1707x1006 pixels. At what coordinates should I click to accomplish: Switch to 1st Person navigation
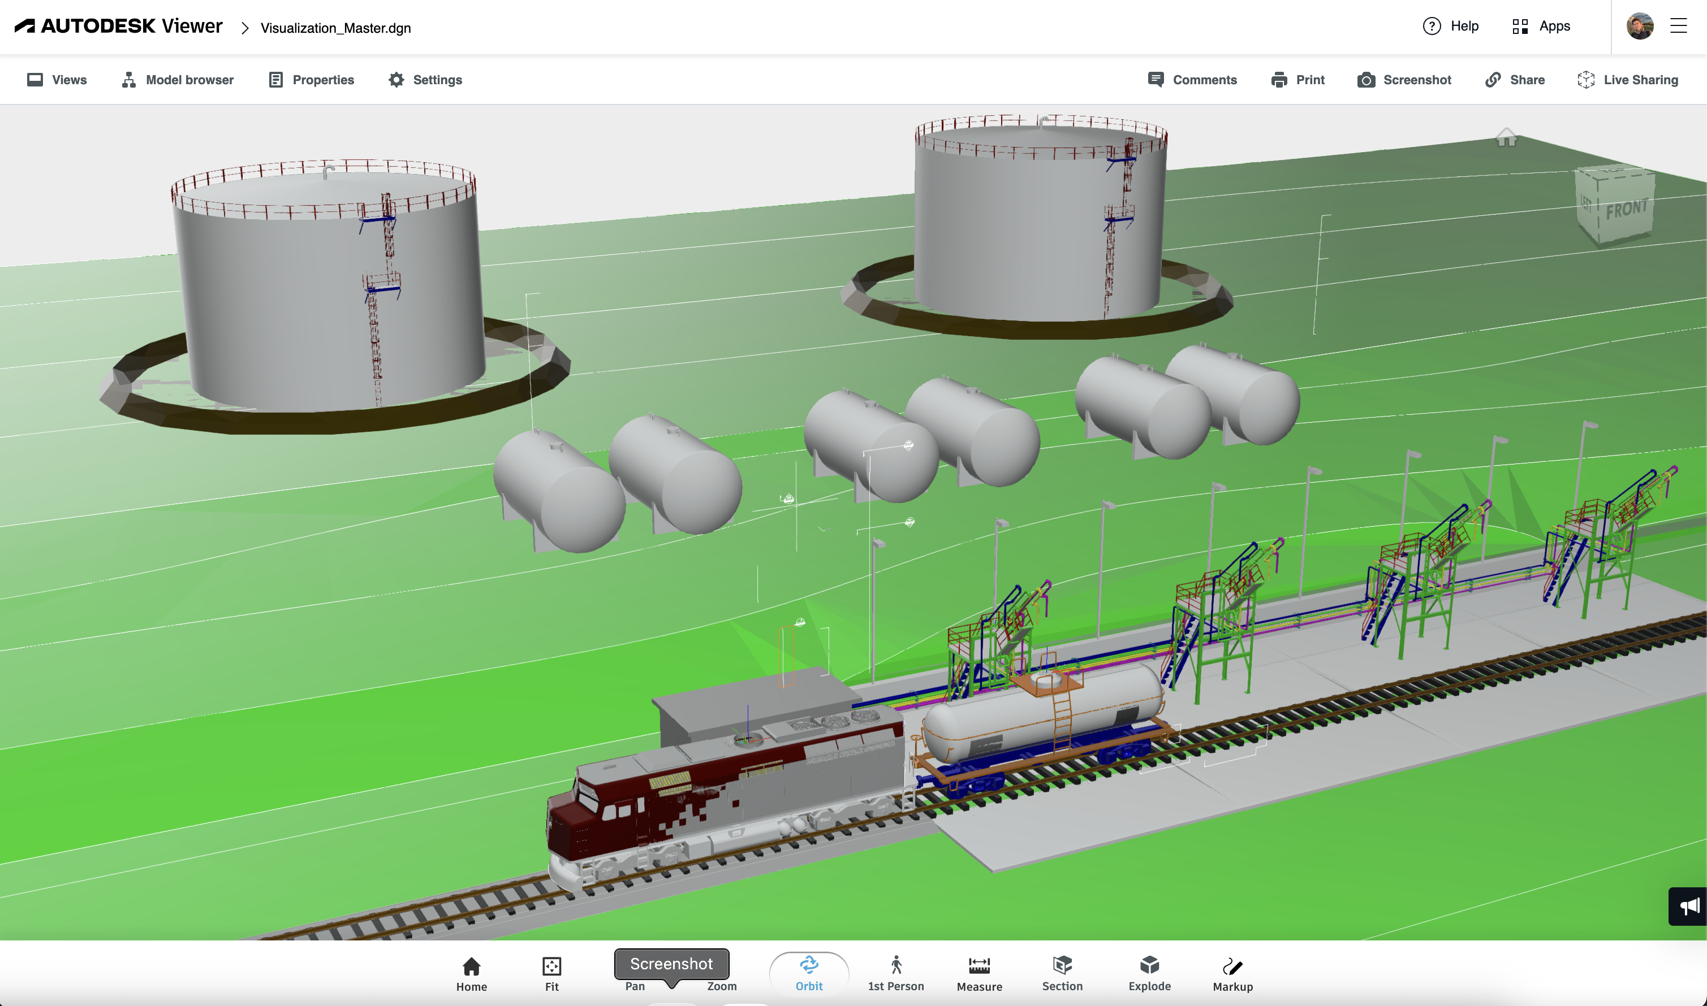[x=895, y=974]
